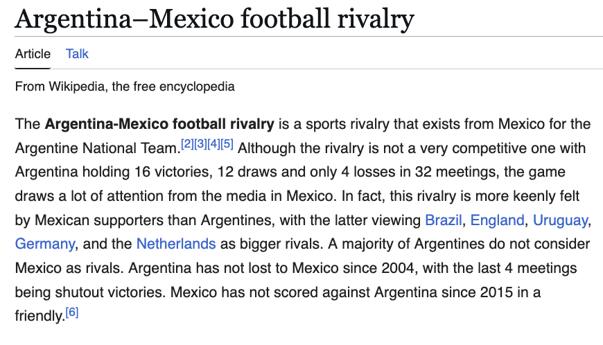This screenshot has width=603, height=345.
Task: Jump to citation reference [2]
Action: click(x=187, y=143)
